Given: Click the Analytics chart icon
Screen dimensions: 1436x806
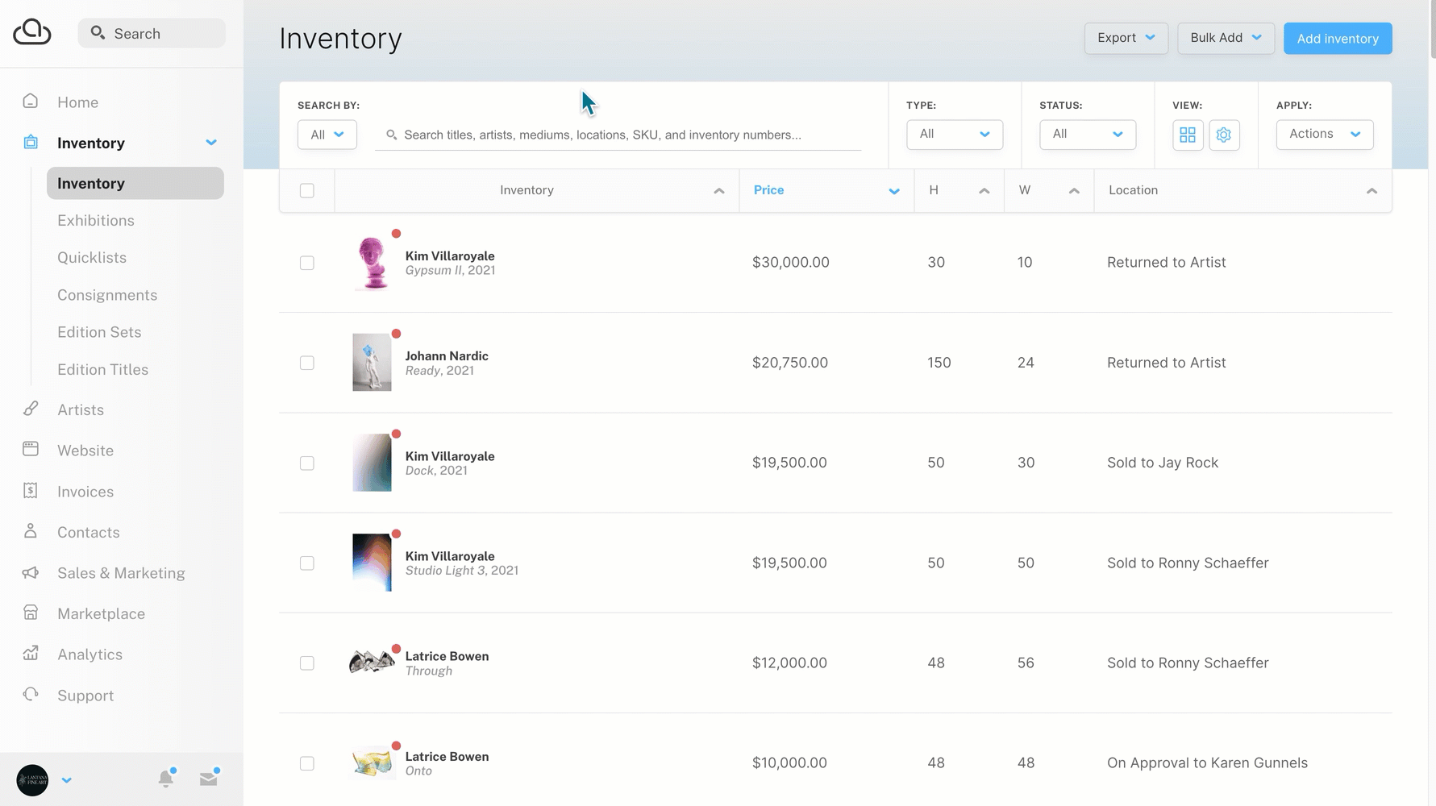Looking at the screenshot, I should coord(31,654).
